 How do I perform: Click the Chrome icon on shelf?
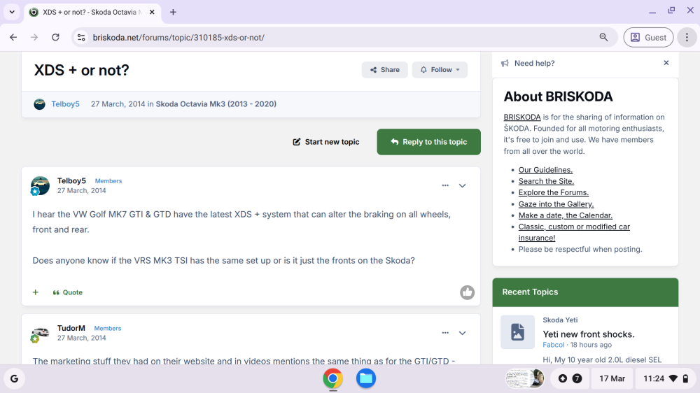(332, 379)
